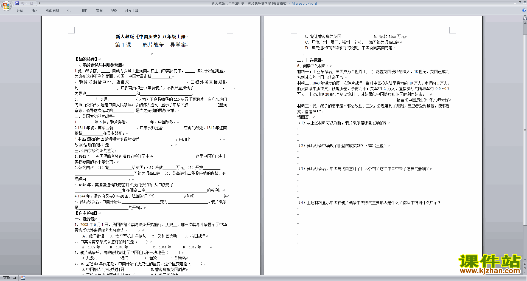
Task: Click the vertical scrollbar up arrow
Action: coord(525,23)
